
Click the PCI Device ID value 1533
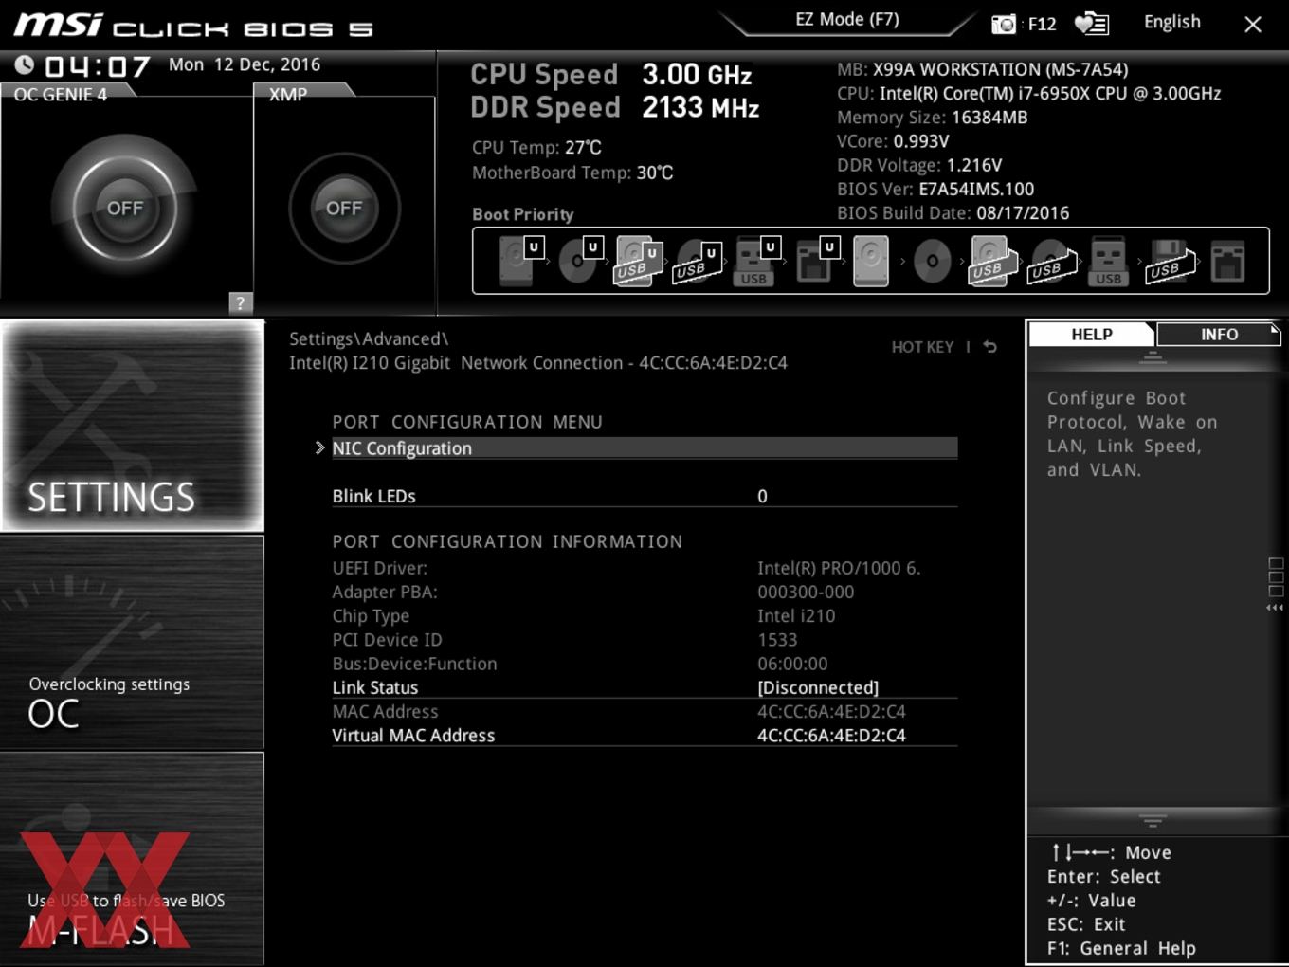tap(777, 640)
